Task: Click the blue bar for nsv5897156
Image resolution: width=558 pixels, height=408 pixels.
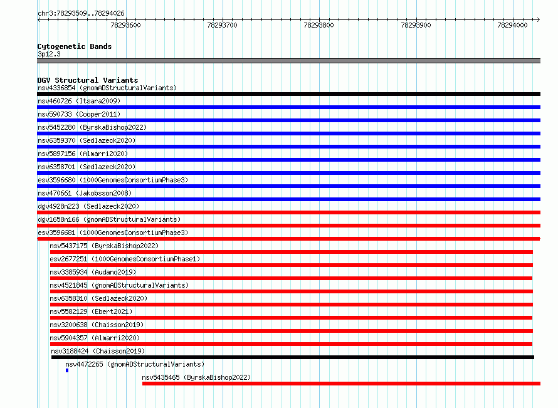Action: [x=288, y=160]
